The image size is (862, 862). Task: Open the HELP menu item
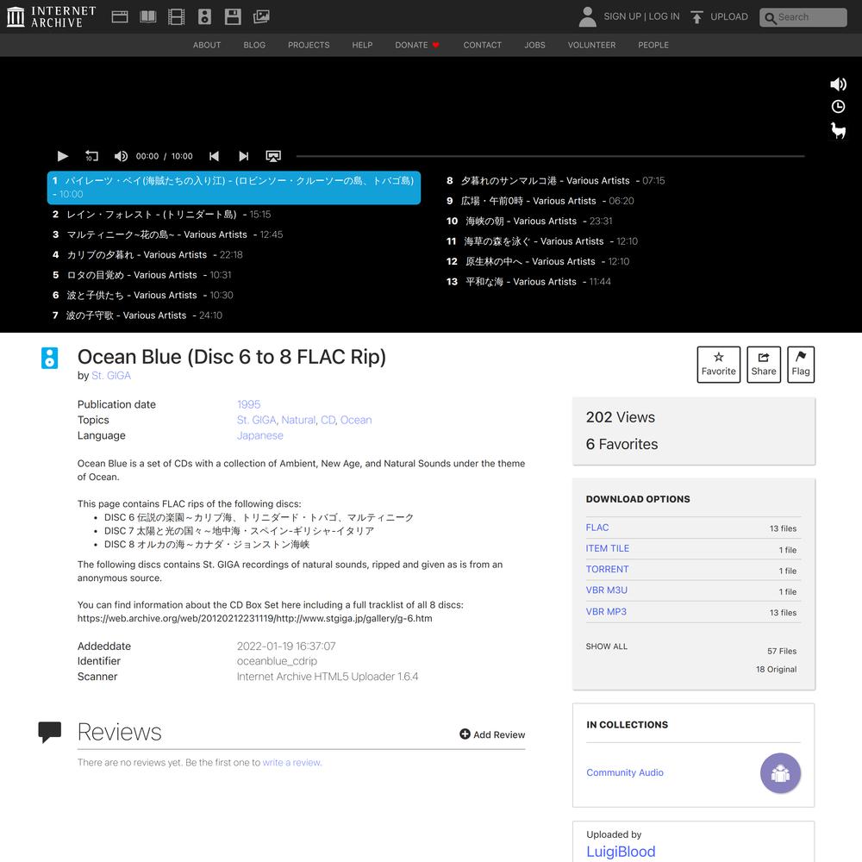pos(362,45)
